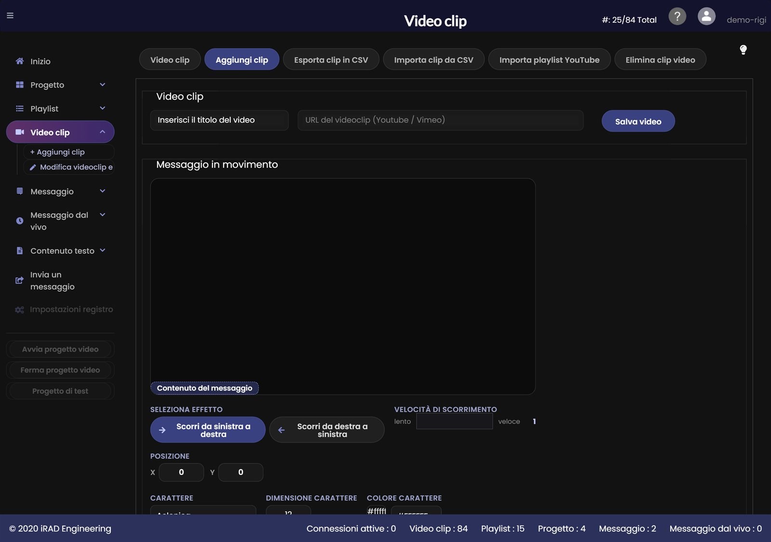
Task: Click the Inizio home icon
Action: click(x=20, y=61)
